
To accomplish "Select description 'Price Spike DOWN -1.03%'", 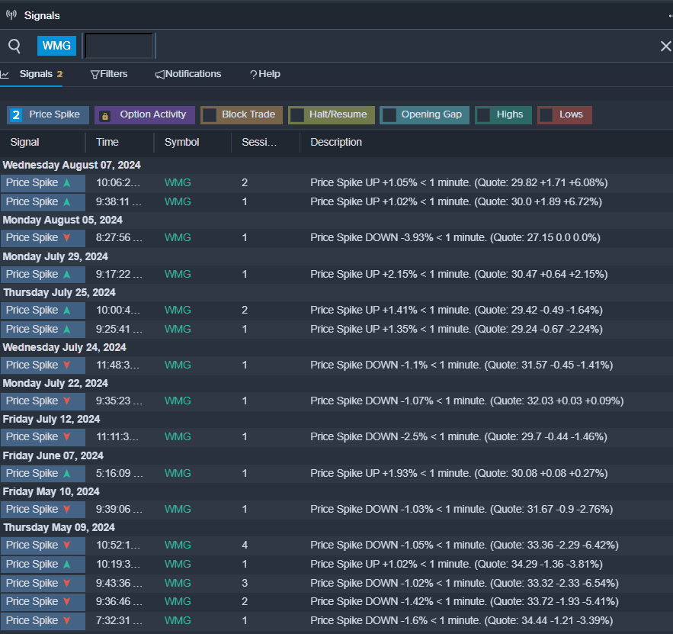I will [x=461, y=510].
